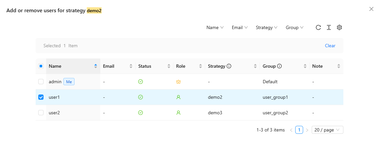
Task: Open the table density icon
Action: pyautogui.click(x=329, y=27)
